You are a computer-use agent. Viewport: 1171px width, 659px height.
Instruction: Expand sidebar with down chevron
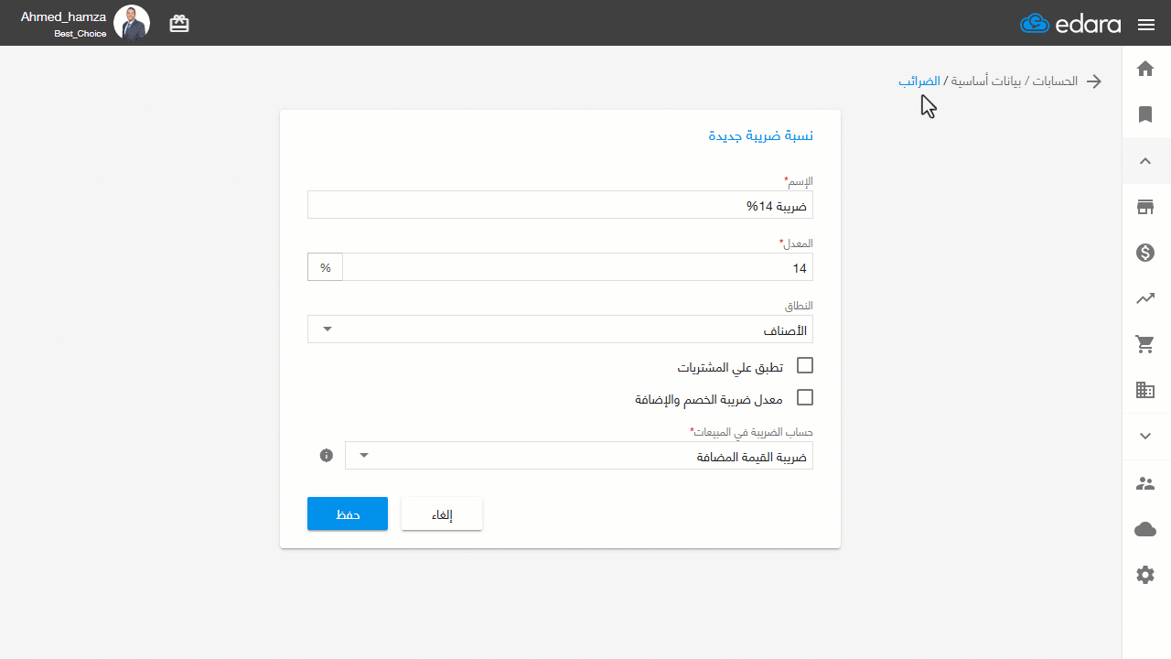point(1145,437)
